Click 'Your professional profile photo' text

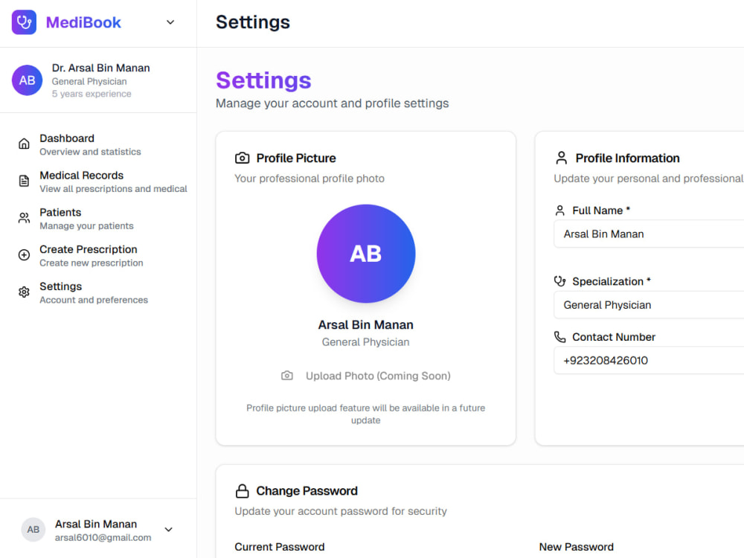click(x=310, y=179)
